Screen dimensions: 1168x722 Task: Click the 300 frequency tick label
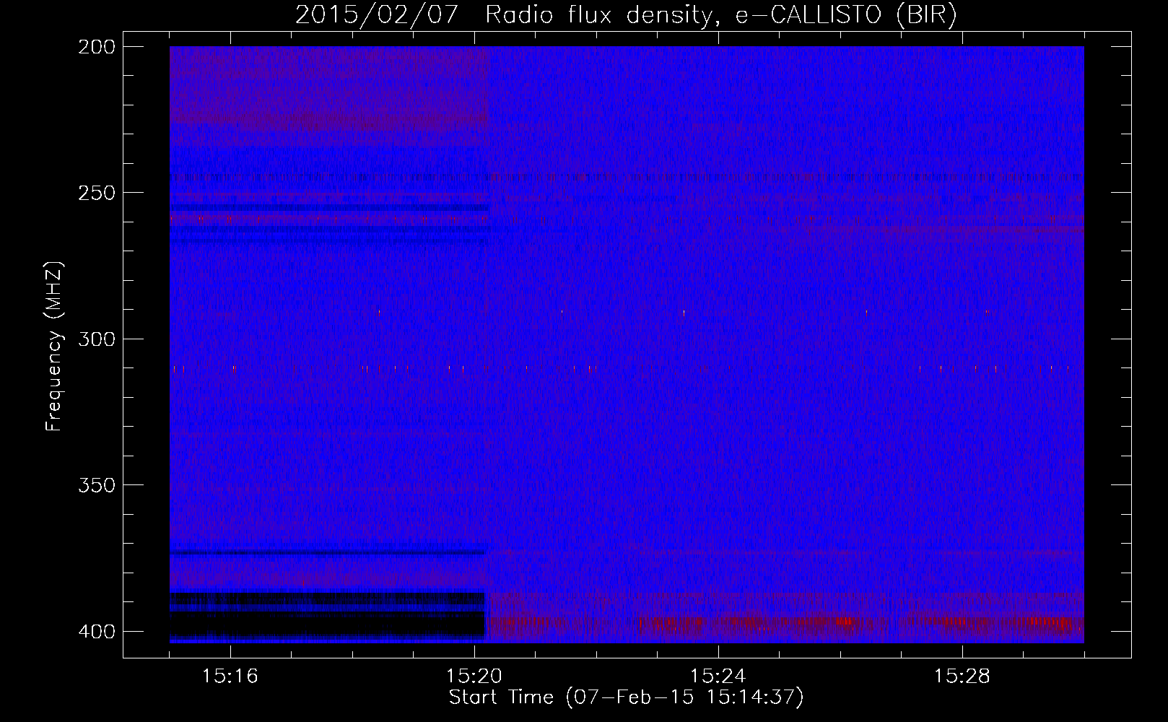point(96,339)
